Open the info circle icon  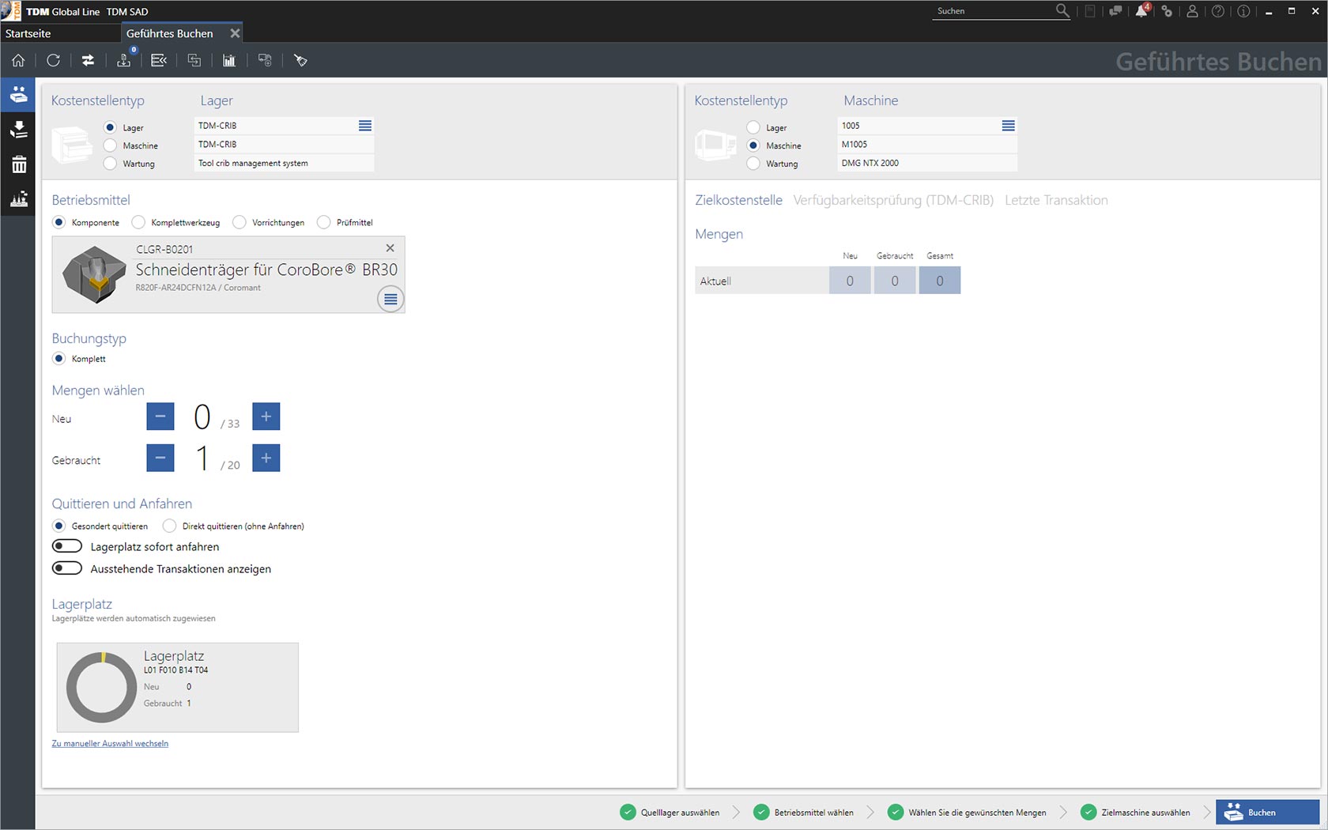tap(1243, 11)
